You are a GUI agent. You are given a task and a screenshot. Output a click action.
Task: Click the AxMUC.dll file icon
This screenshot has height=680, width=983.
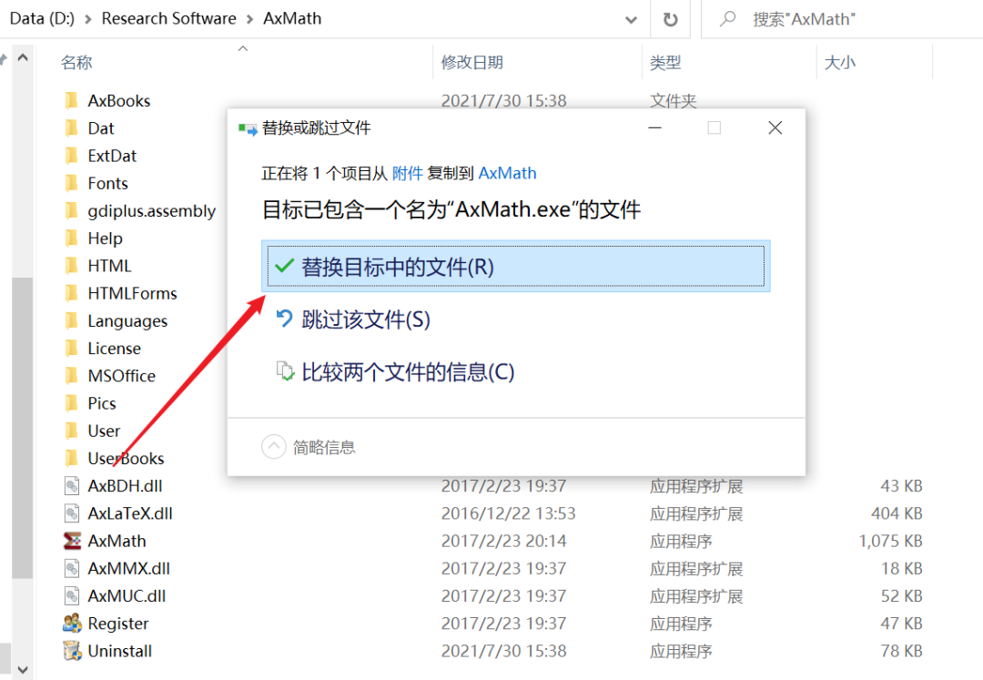coord(72,596)
